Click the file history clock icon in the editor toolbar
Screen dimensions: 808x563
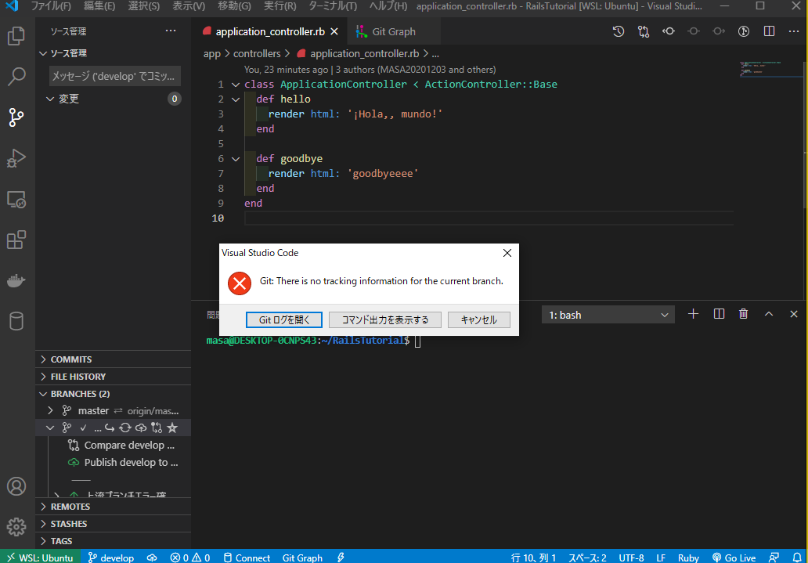[x=619, y=31]
